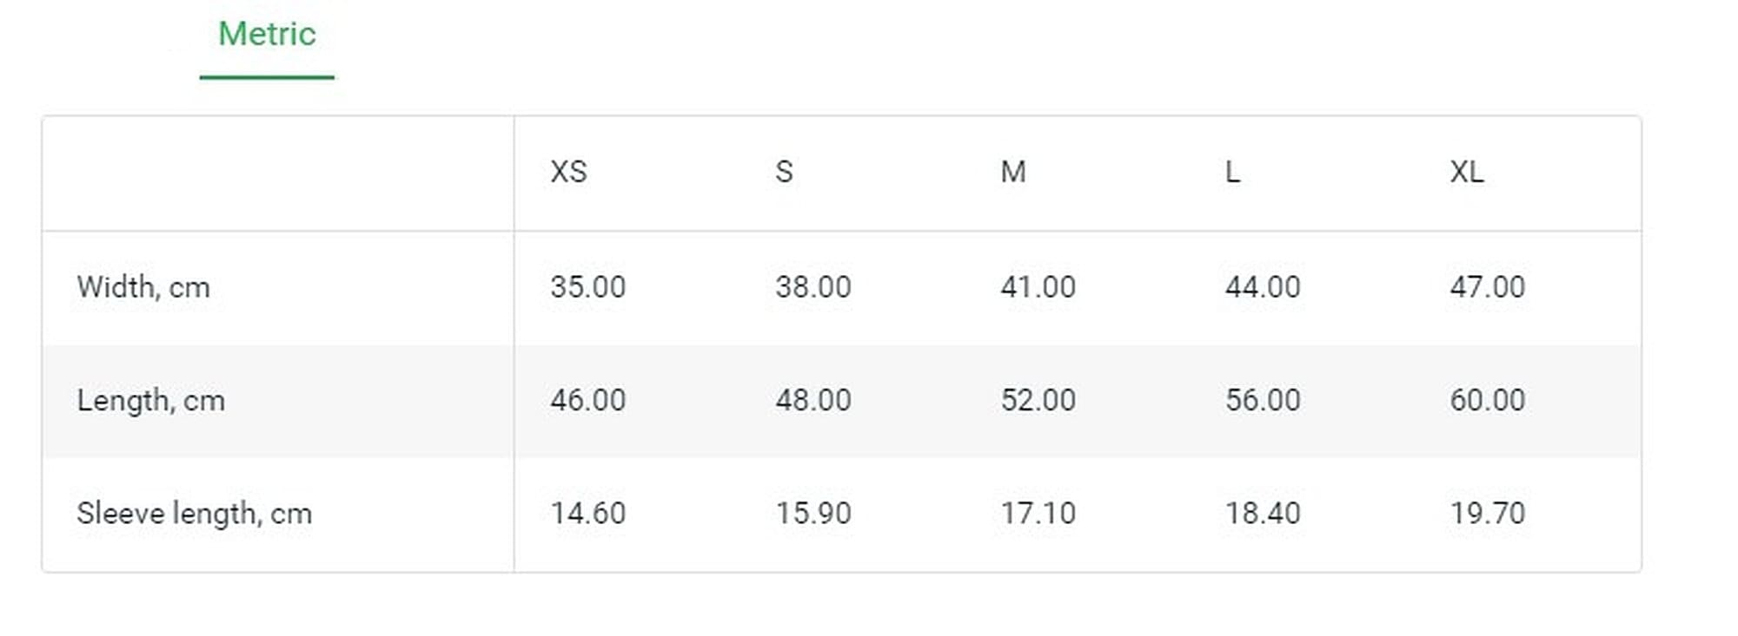Click the 19.70 sleeve length cell
1738x636 pixels.
coord(1488,514)
